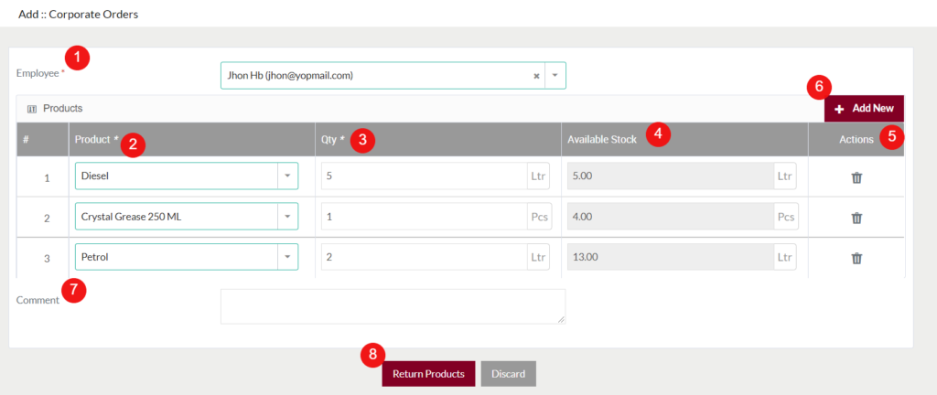937x395 pixels.
Task: Click the Diesel quantity input field
Action: tap(423, 176)
